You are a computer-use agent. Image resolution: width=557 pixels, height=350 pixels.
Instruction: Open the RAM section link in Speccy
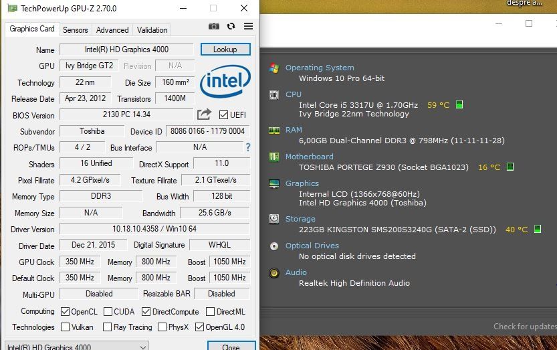(x=294, y=130)
